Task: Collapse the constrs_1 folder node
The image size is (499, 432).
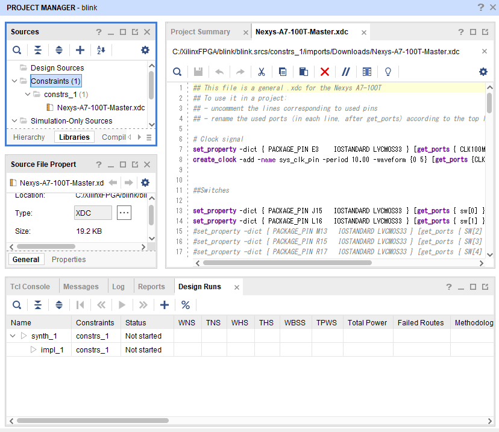Action: click(28, 95)
